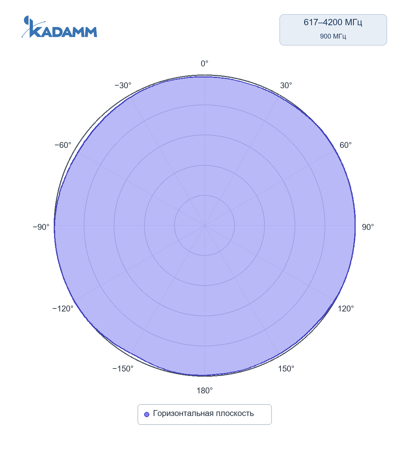Image resolution: width=409 pixels, height=449 pixels.
Task: Click the 150° angle label
Action: [286, 369]
